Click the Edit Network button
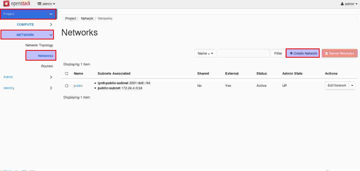 337,85
